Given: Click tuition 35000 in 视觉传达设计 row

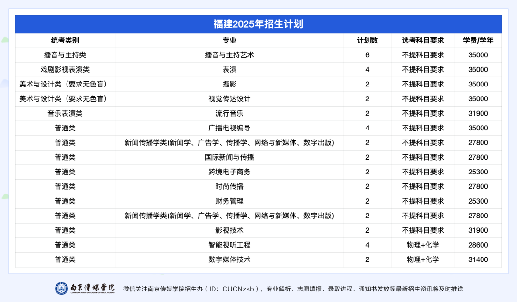Looking at the screenshot, I should 478,99.
